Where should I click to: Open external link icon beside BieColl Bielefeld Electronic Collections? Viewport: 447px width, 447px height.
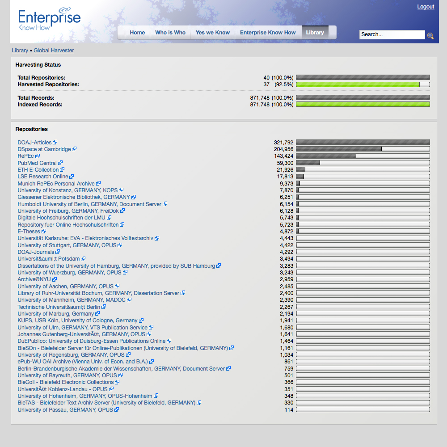[x=117, y=382]
